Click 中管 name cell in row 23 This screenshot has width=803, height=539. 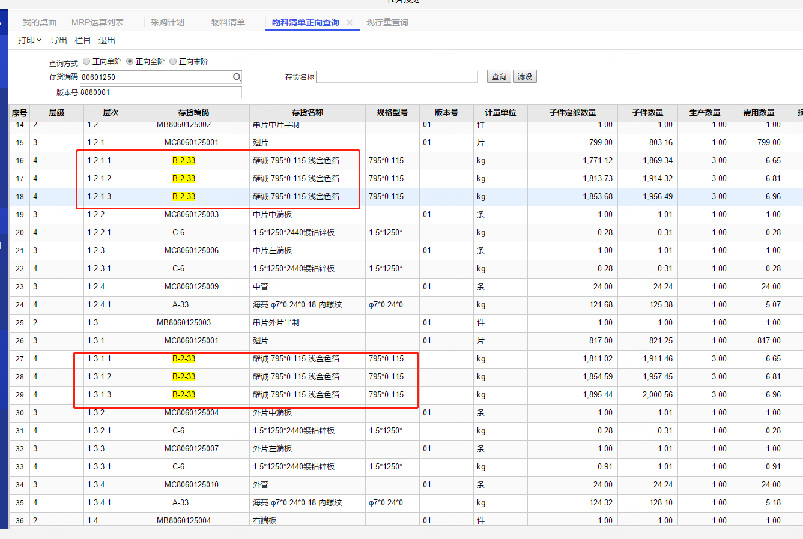(x=261, y=287)
